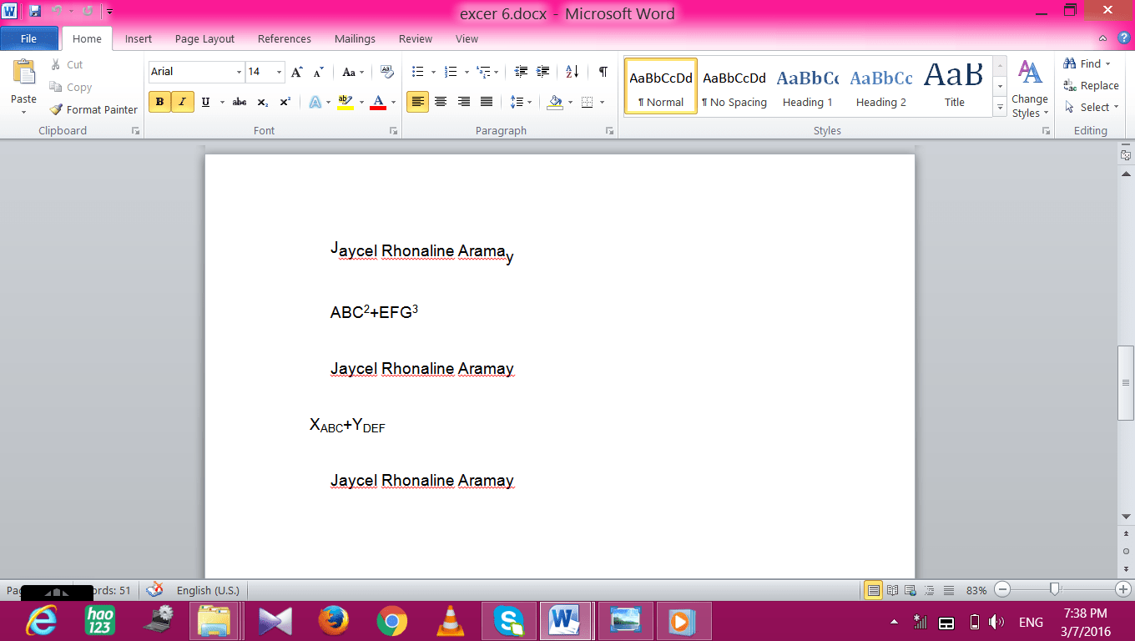Switch to the Page Layout tab
The image size is (1135, 641).
(x=204, y=38)
